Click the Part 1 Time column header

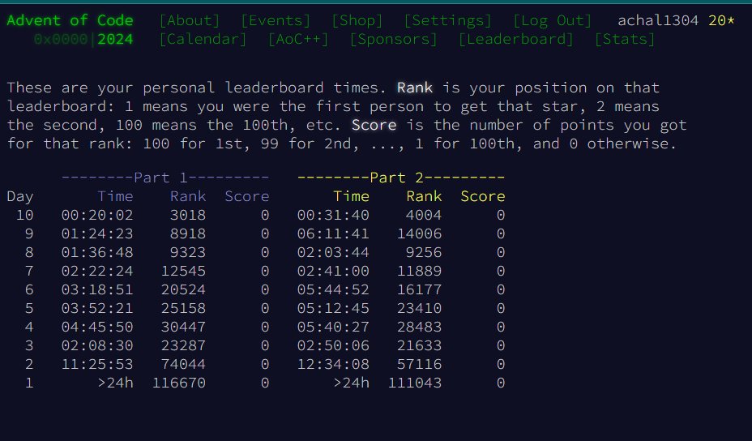[x=116, y=197]
